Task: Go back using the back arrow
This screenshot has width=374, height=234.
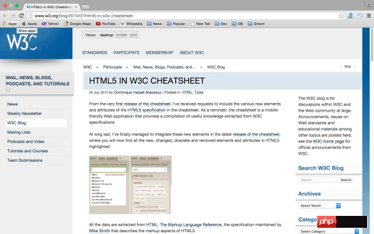Action: pyautogui.click(x=5, y=16)
